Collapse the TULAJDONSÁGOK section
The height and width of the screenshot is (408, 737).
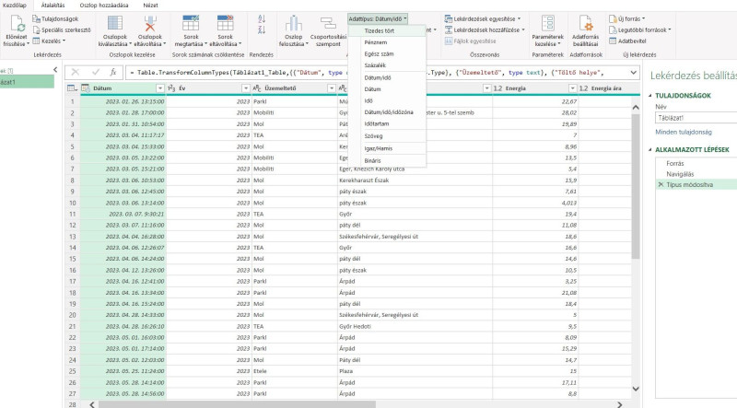650,96
